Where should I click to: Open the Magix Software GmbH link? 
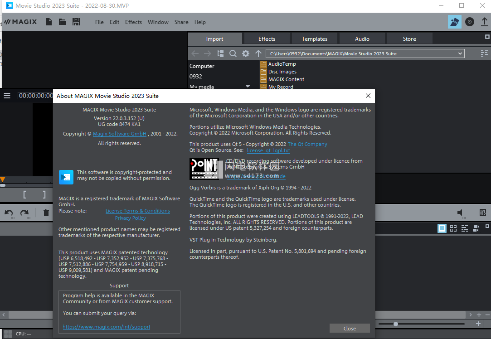[x=120, y=134]
